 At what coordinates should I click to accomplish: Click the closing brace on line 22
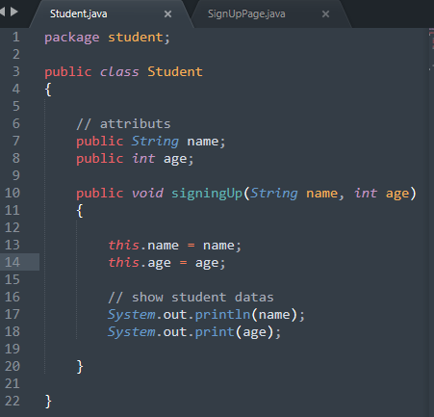point(48,402)
